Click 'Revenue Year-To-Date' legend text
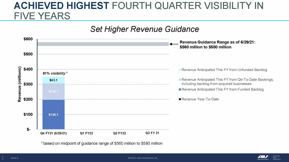Viewport: 289px width, 162px height. 200,99
